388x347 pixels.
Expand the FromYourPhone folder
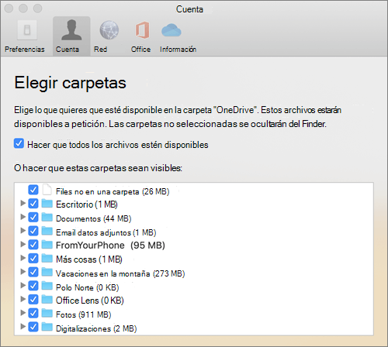click(23, 244)
